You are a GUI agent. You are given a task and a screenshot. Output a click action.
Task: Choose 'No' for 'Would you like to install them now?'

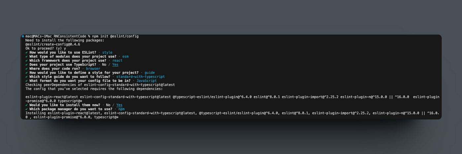pyautogui.click(x=108, y=105)
